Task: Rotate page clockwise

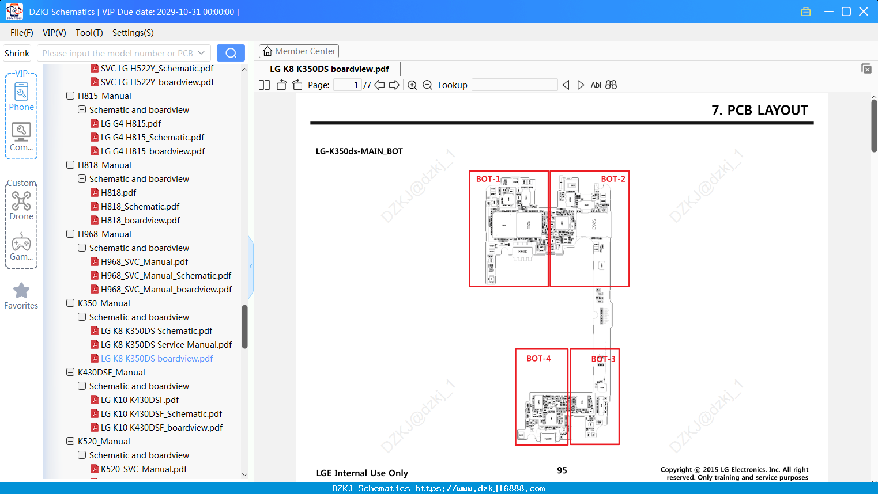Action: 297,85
